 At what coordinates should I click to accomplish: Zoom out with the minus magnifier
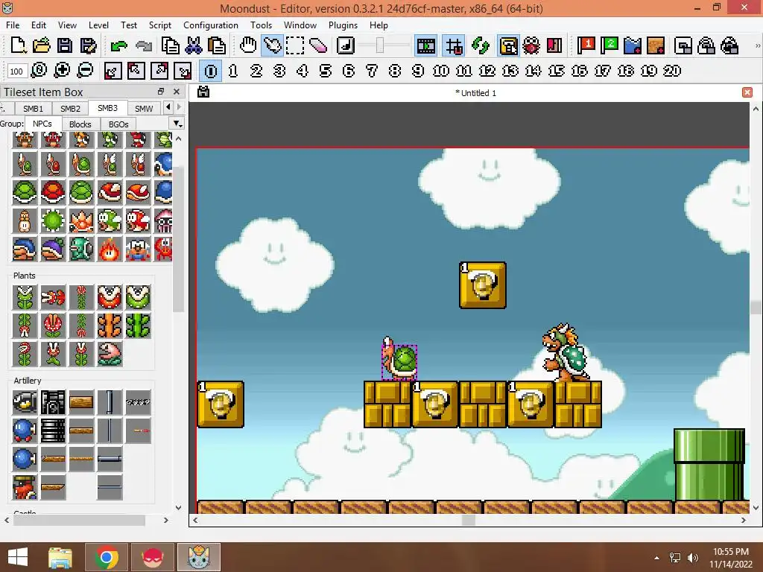[85, 71]
